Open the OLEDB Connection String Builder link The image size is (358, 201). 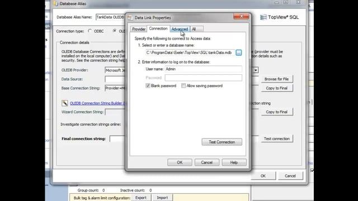[x=98, y=103]
